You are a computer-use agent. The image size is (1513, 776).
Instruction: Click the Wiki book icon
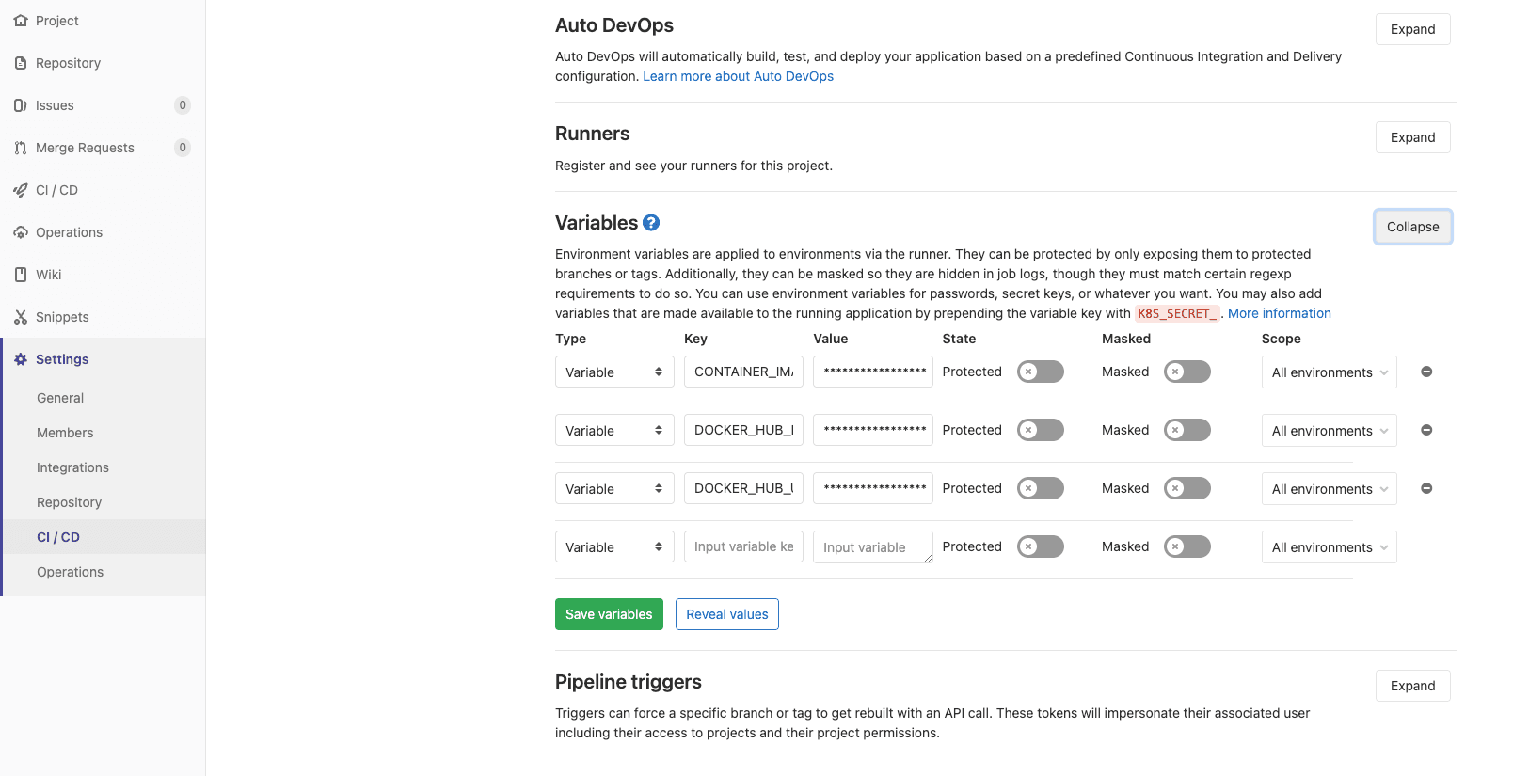pyautogui.click(x=21, y=275)
